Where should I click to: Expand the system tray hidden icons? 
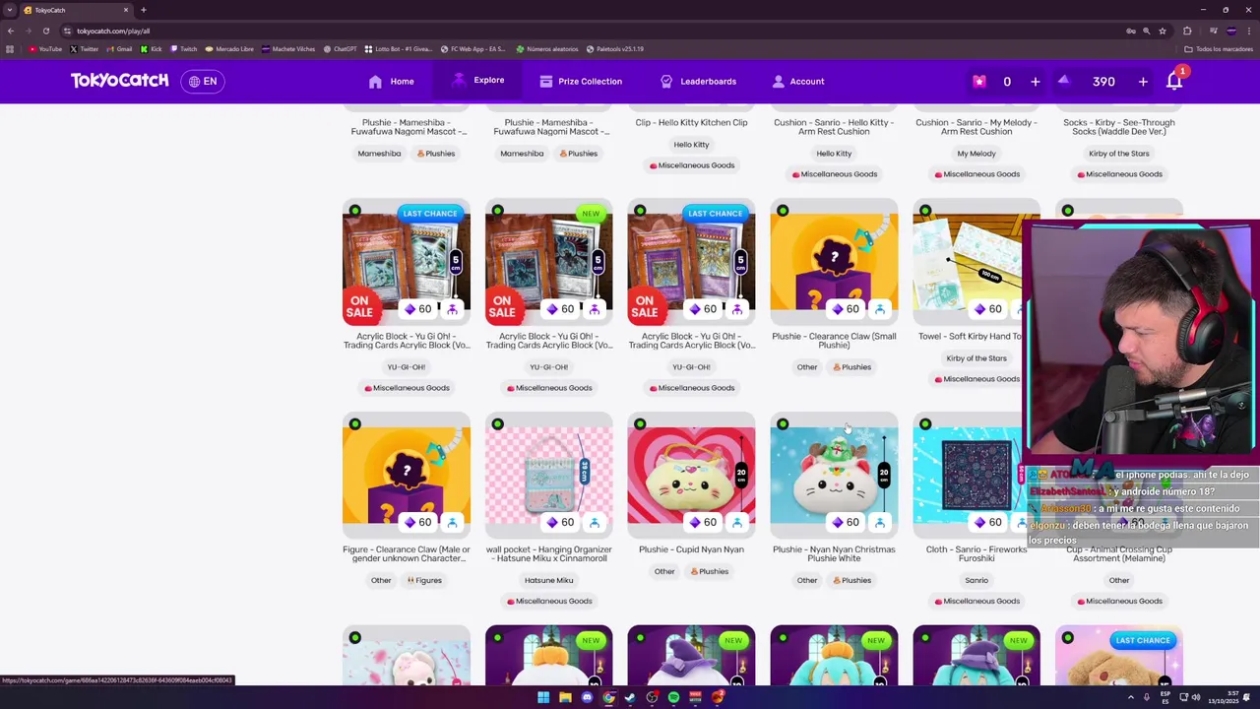[1130, 697]
